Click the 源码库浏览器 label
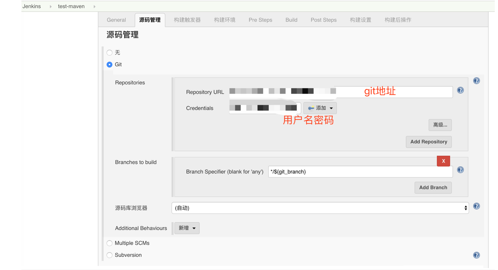This screenshot has height=270, width=498. (131, 208)
